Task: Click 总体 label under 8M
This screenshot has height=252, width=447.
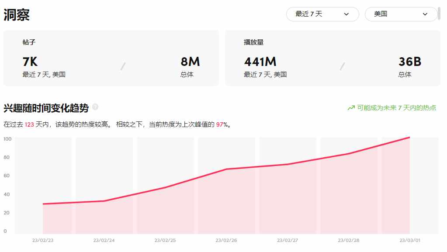Action: click(187, 75)
